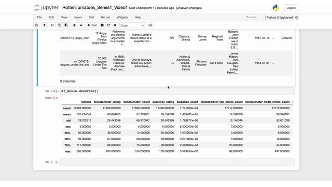Click the In [4] input prompt
The width and height of the screenshot is (332, 187).
click(52, 91)
